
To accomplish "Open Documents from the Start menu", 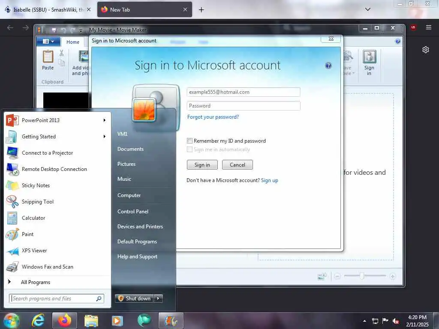I will [x=130, y=149].
